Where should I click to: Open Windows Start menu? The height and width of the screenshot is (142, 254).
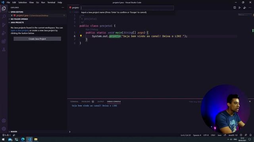(3, 139)
